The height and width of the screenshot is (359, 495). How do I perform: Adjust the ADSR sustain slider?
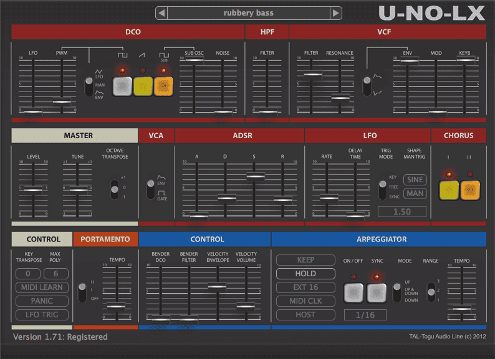pyautogui.click(x=255, y=176)
